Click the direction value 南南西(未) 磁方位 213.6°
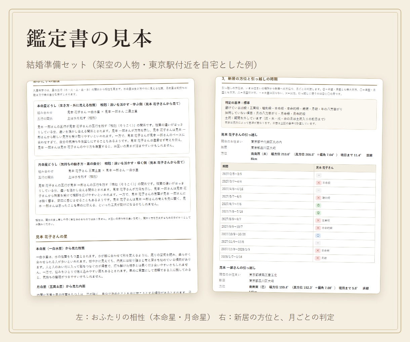The width and height of the screenshot is (410, 342). (270, 154)
